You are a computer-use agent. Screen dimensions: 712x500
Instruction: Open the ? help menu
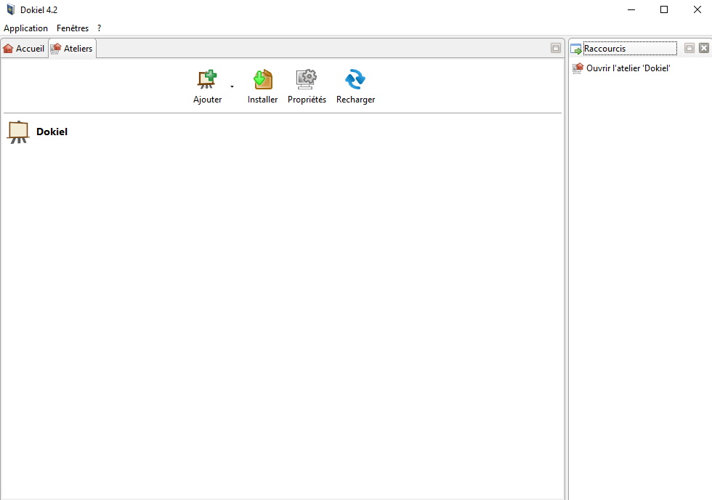pyautogui.click(x=100, y=28)
